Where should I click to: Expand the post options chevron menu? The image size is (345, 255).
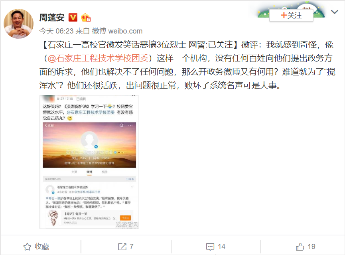tap(335, 12)
